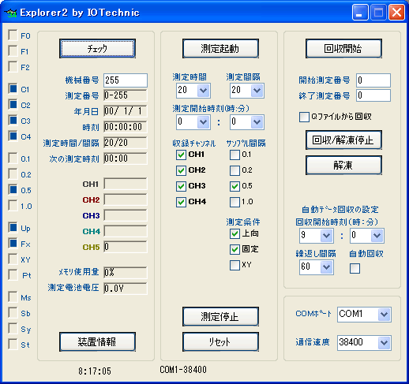Stop measurement with 測定停止 button
The height and width of the screenshot is (384, 409).
[220, 316]
